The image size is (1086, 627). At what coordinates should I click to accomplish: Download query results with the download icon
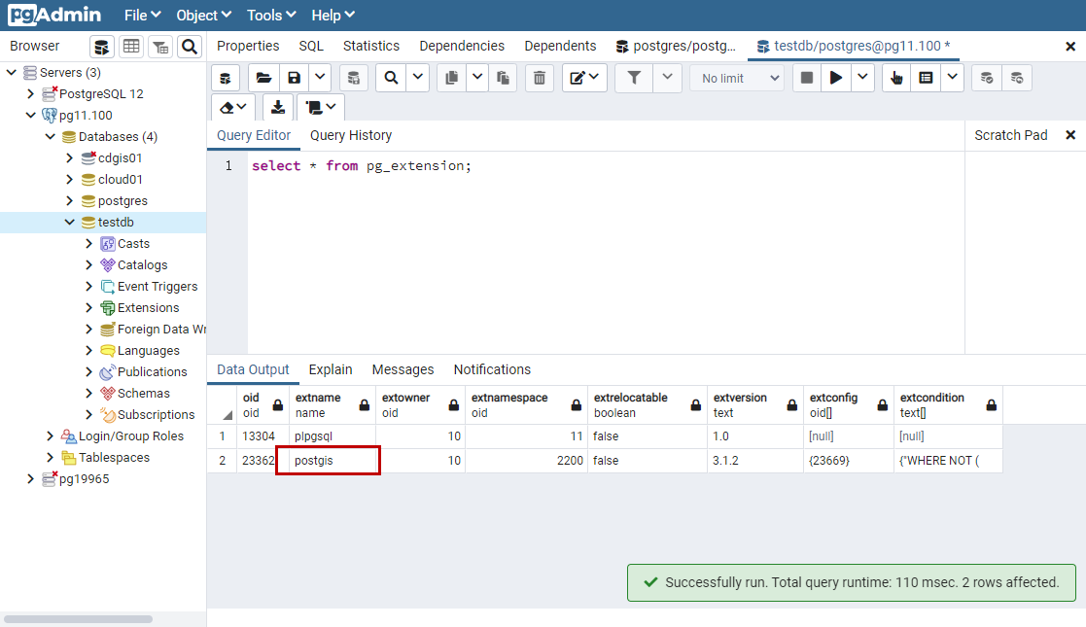point(278,107)
